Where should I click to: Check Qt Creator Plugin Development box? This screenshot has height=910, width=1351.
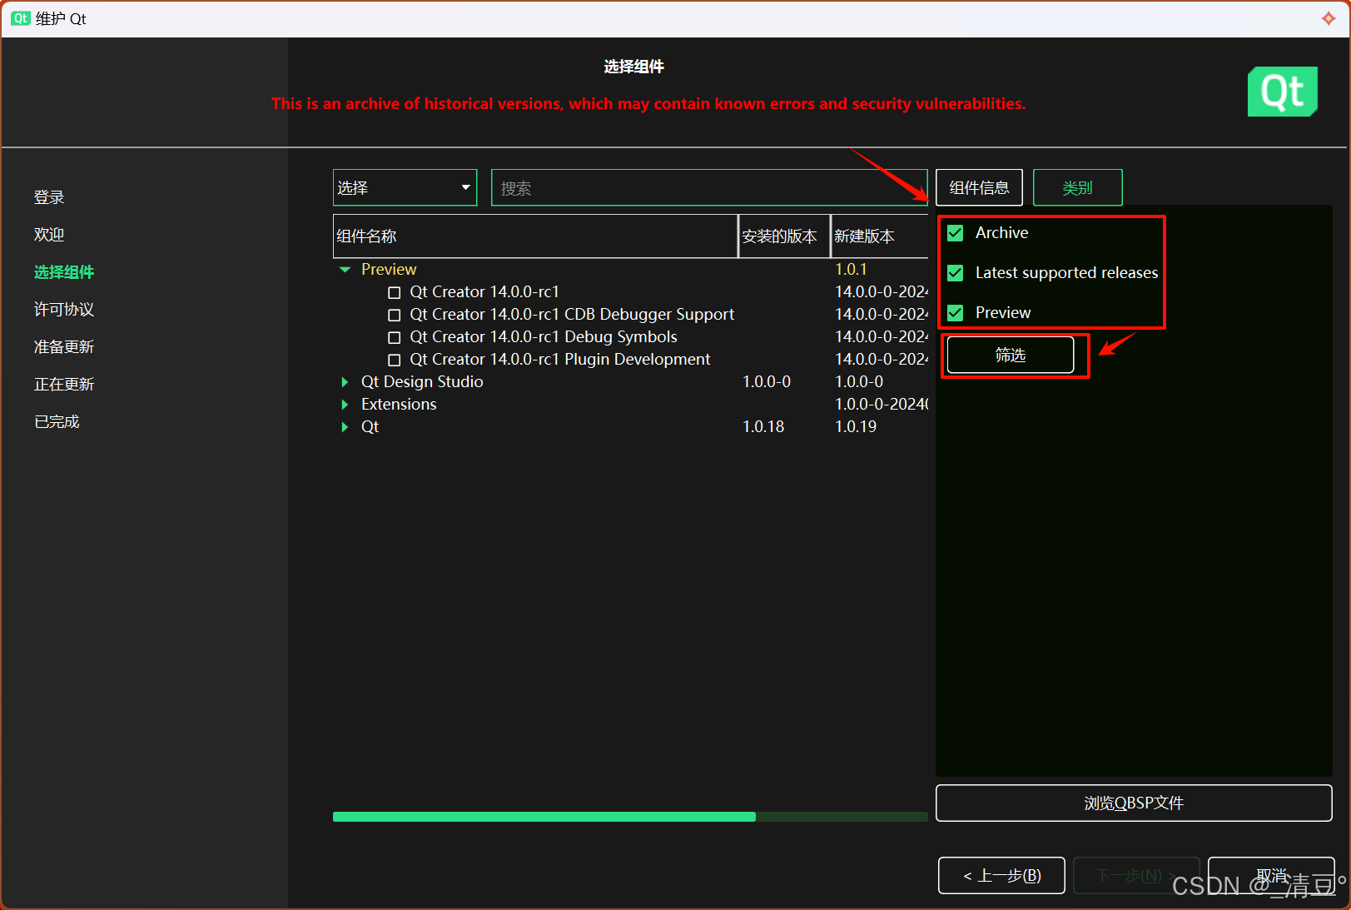coord(395,360)
